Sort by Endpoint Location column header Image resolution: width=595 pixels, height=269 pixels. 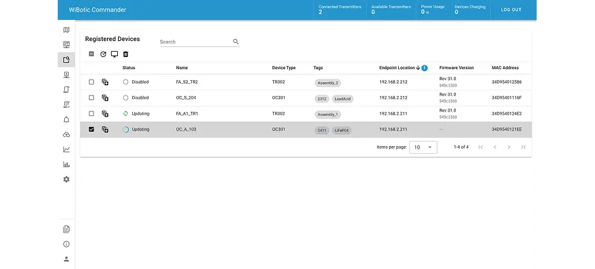click(x=397, y=68)
